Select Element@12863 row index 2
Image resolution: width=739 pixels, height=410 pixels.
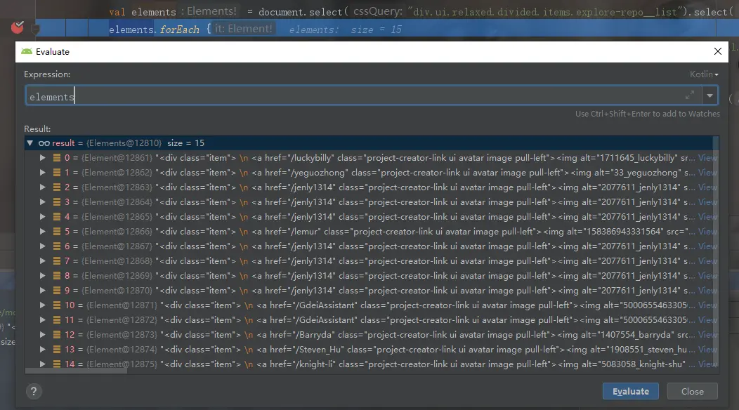[370, 187]
